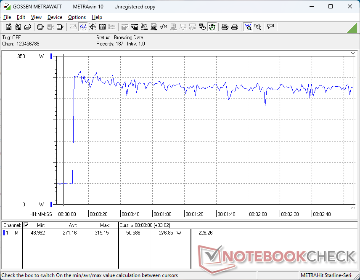
Task: Open the File menu
Action: click(7, 17)
